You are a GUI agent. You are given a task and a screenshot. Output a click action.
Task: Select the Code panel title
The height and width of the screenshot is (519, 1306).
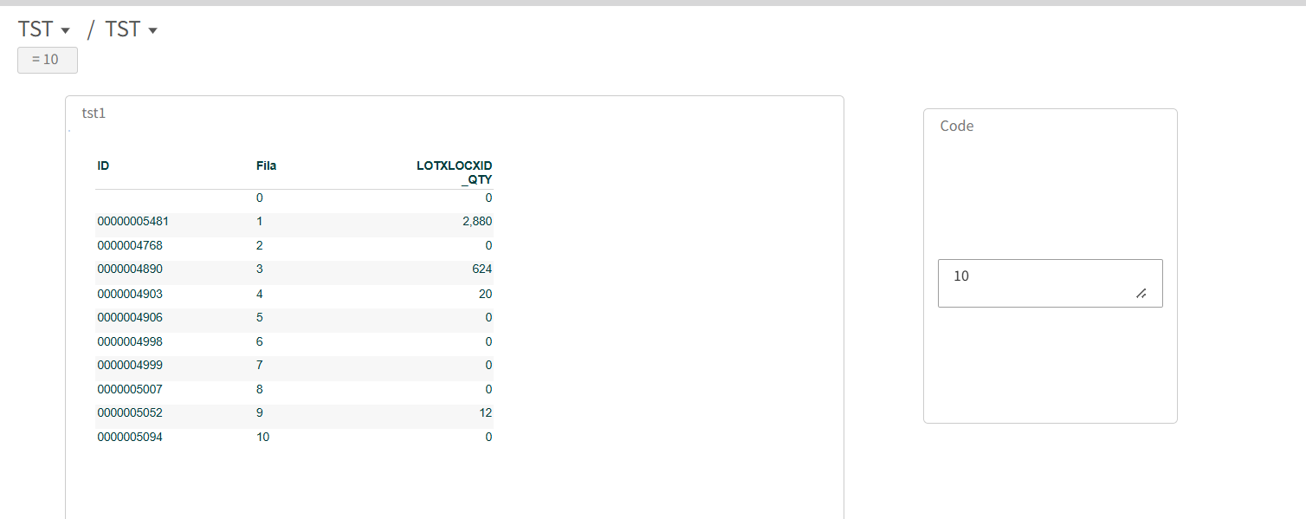click(x=957, y=126)
